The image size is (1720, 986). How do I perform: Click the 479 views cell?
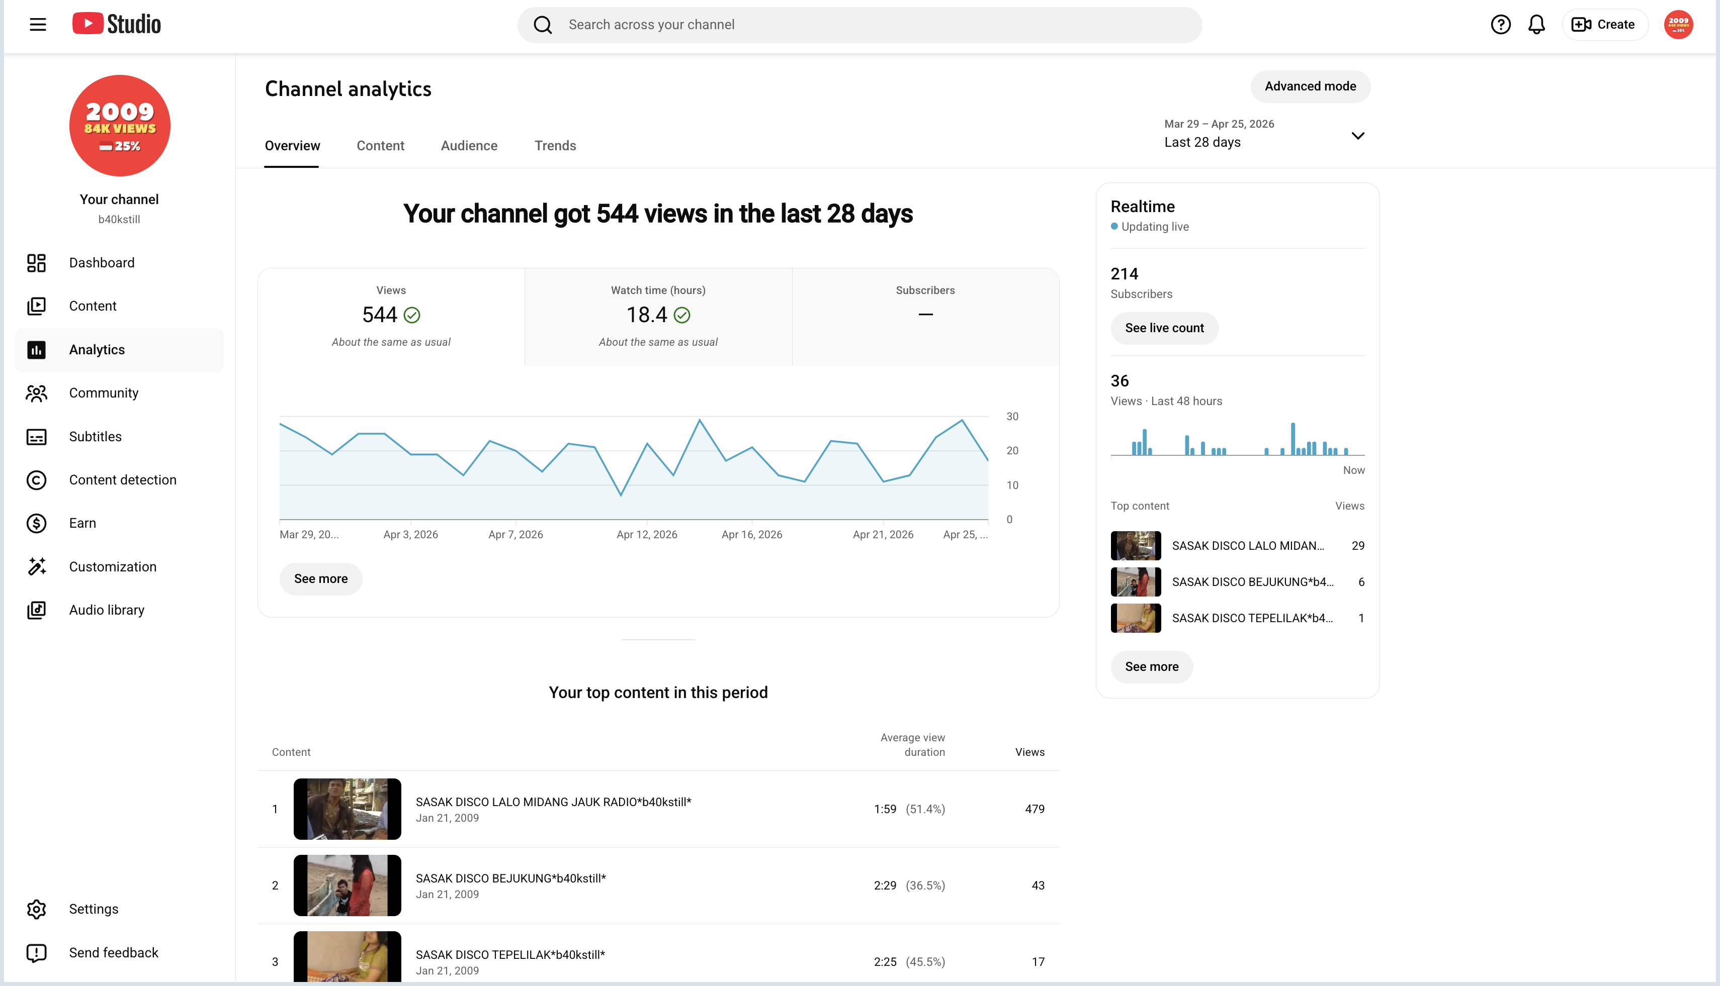[1034, 809]
